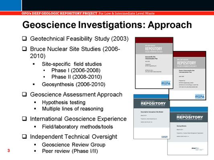Select 'Geosynthesis (2006-2010)' sub-bullet

click(73, 84)
